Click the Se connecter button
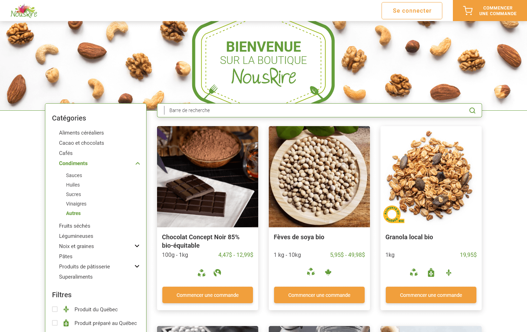 coord(412,11)
